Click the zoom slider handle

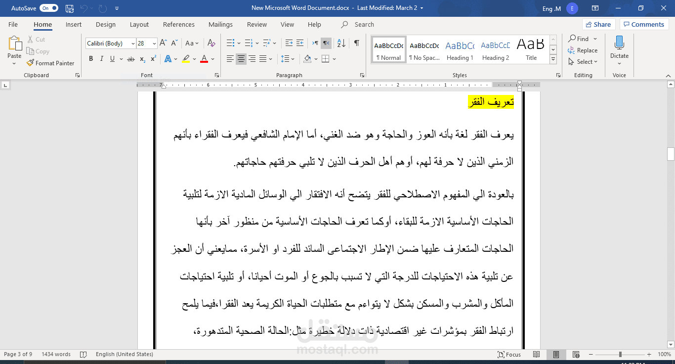pyautogui.click(x=620, y=355)
